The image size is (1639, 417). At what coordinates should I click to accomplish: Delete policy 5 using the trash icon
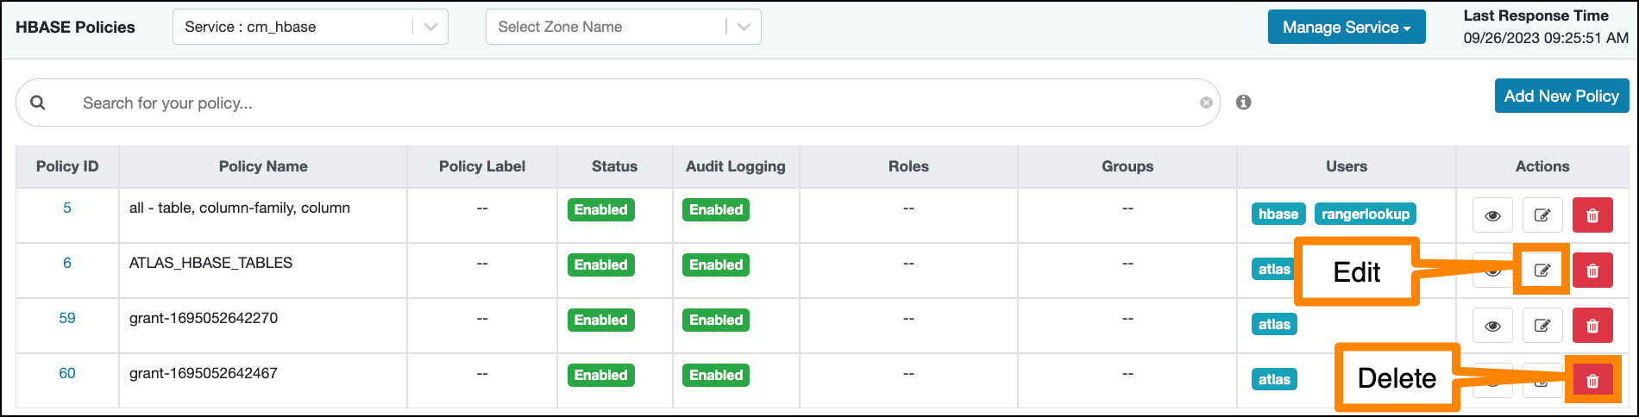click(1592, 215)
